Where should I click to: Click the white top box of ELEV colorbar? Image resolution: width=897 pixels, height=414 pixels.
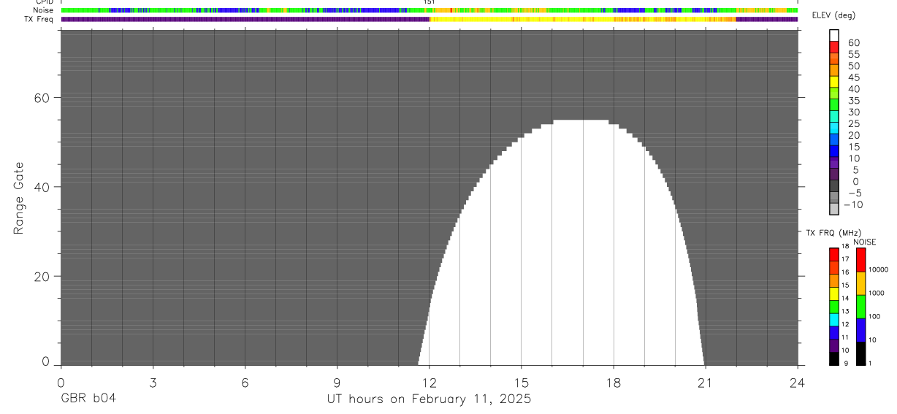click(834, 35)
